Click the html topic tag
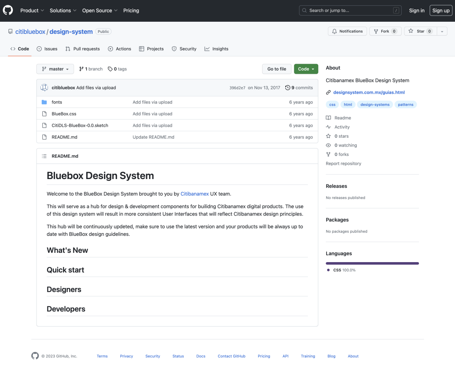This screenshot has width=455, height=371. 348,105
